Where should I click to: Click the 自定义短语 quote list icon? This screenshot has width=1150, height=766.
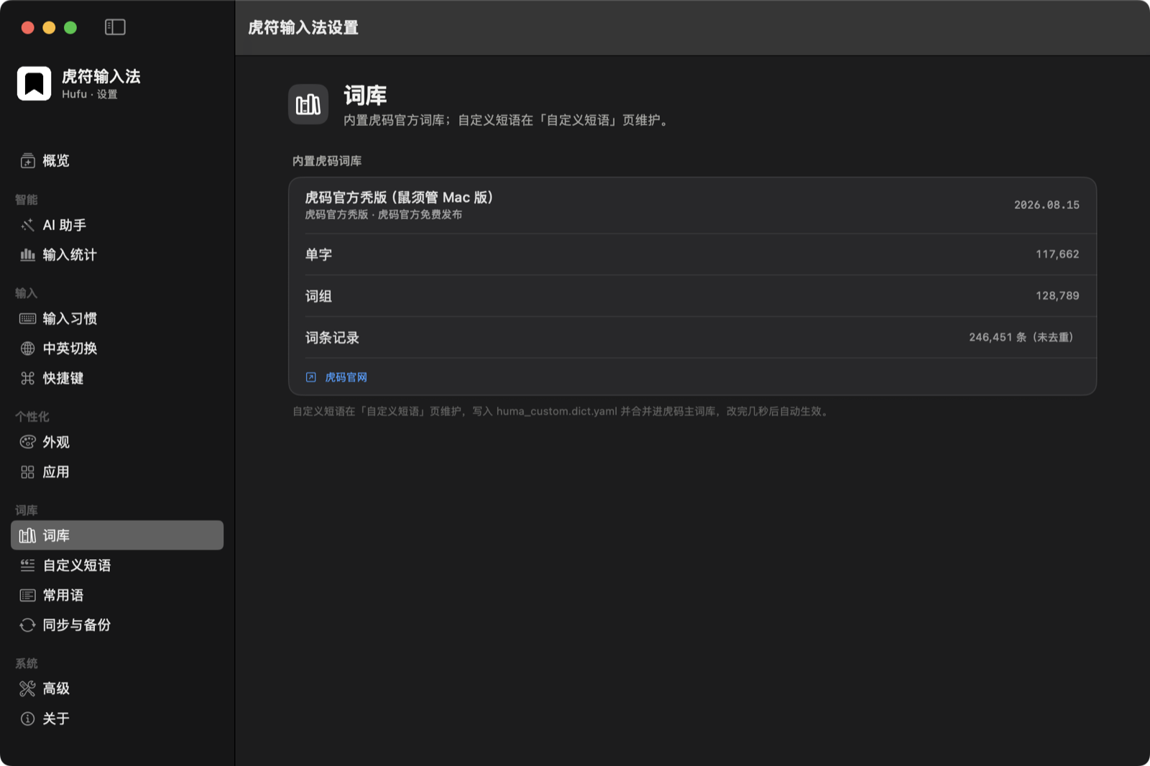(x=27, y=566)
